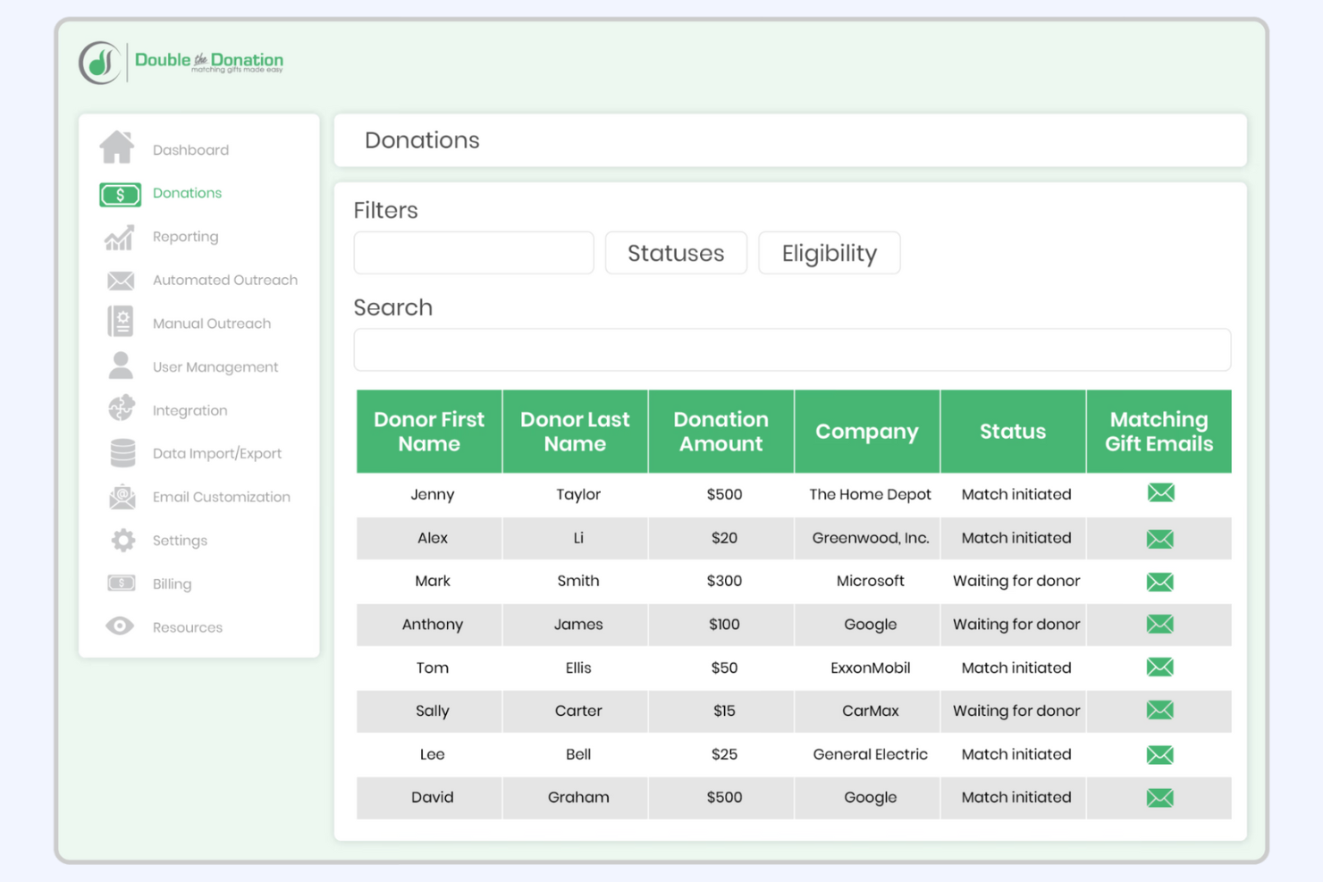Sort by Donation Amount column header
Screen dimensions: 1323x882
pos(721,432)
